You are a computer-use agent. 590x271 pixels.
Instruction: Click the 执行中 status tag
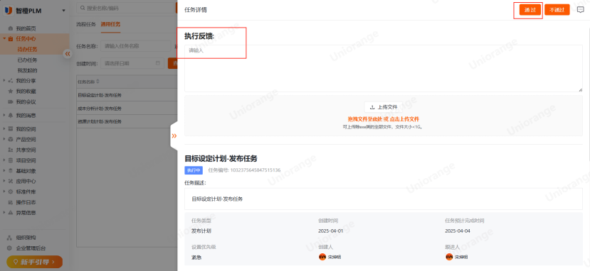click(194, 170)
